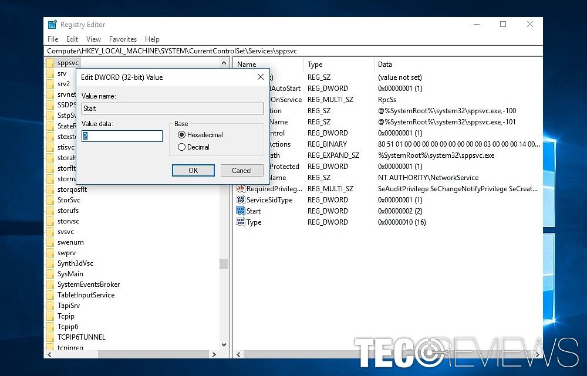Open the View menu
Screen dimensions: 587x376
coord(93,39)
